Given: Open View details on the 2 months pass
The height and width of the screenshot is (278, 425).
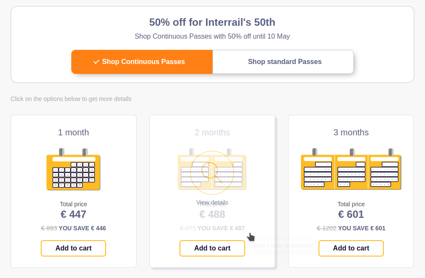Looking at the screenshot, I should pos(212,202).
